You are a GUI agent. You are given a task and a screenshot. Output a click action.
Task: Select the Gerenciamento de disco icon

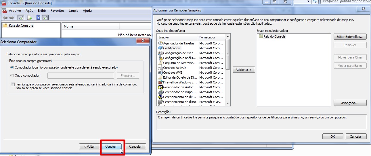coord(160,102)
